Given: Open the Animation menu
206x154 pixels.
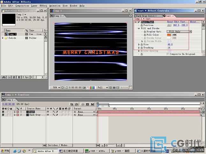Looking at the screenshot, I should coord(55,6).
